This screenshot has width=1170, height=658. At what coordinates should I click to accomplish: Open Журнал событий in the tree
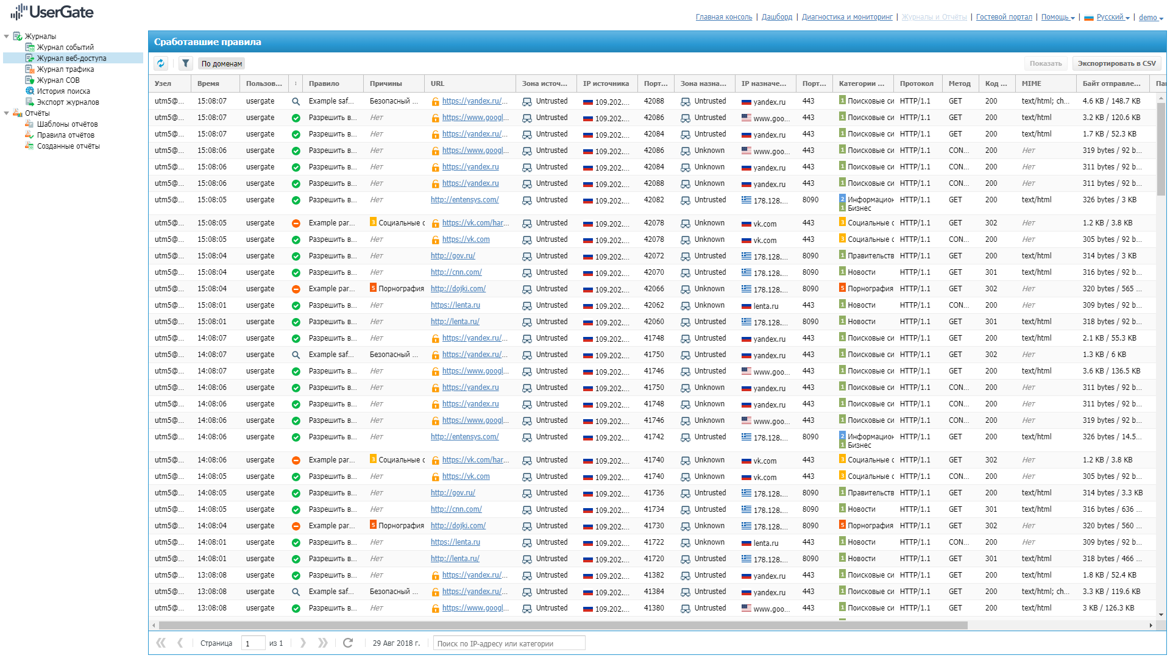(65, 48)
